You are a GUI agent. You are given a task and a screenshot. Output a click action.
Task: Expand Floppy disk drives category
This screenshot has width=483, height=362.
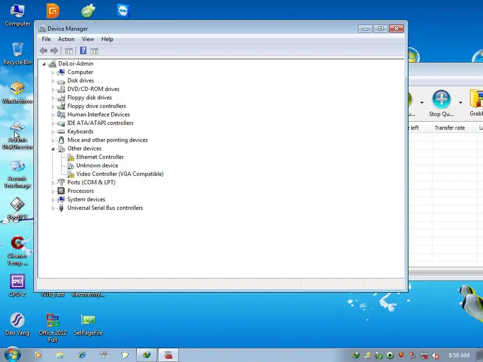click(x=53, y=98)
